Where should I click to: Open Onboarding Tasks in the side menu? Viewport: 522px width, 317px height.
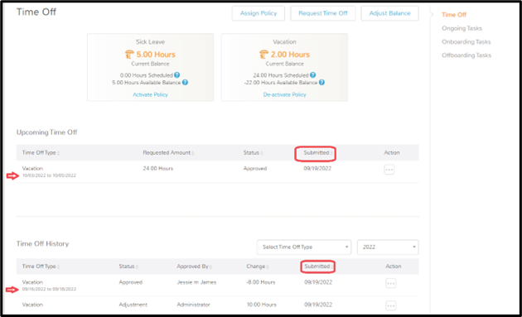pos(466,41)
